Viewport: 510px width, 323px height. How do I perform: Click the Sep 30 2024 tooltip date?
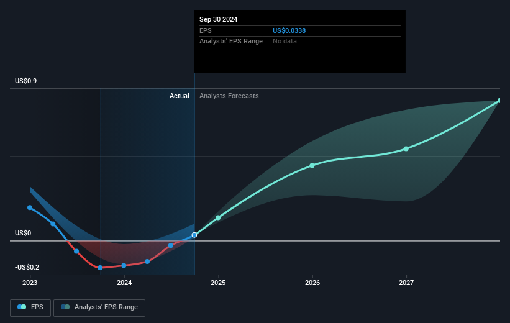pyautogui.click(x=218, y=19)
